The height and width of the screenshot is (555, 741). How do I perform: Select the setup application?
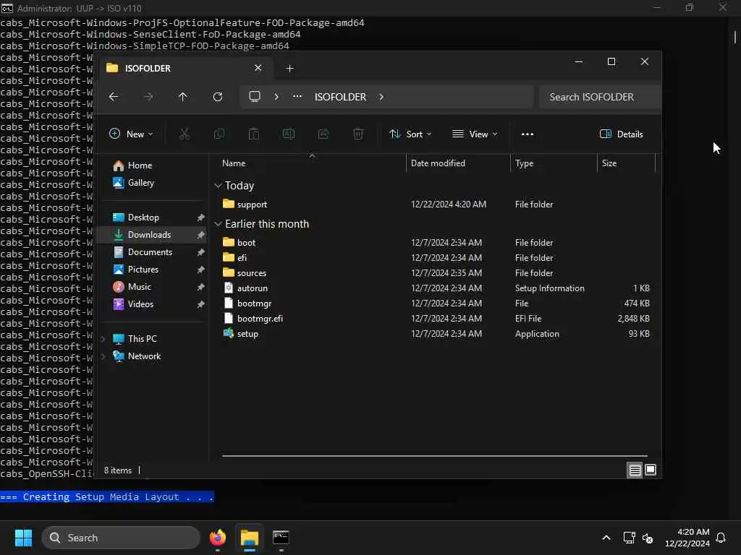coord(436,334)
